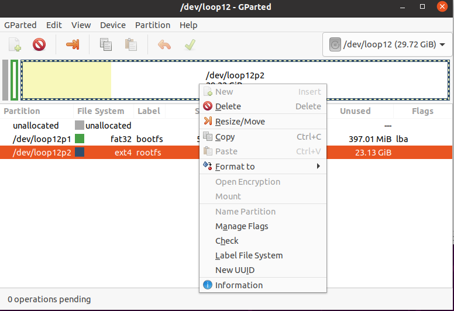Image resolution: width=454 pixels, height=311 pixels.
Task: Click the Paste partition toolbar icon
Action: tap(131, 44)
